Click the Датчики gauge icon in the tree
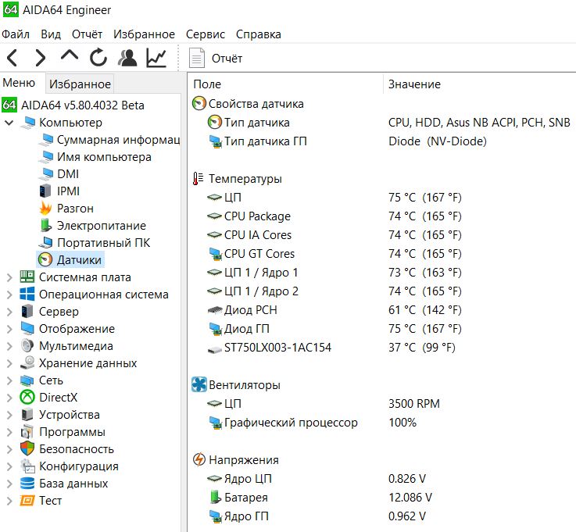 pyautogui.click(x=45, y=259)
